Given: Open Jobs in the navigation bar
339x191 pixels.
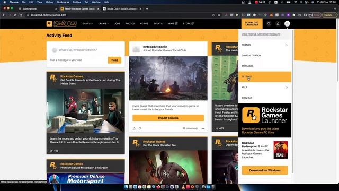Looking at the screenshot, I should [x=117, y=23].
